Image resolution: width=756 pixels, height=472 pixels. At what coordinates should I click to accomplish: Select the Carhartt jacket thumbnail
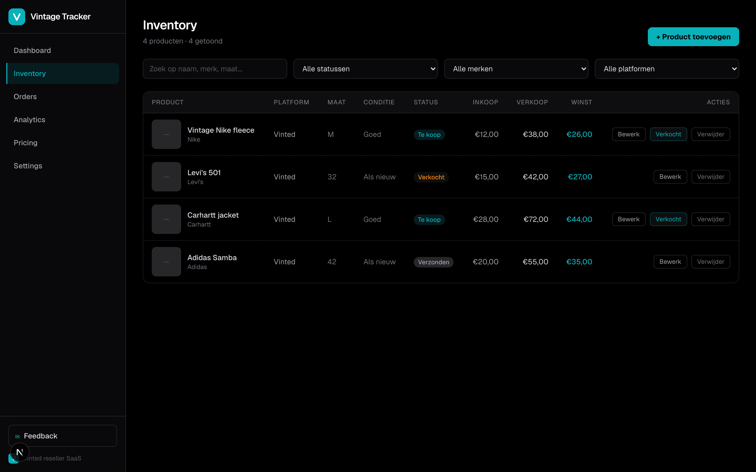(x=166, y=219)
